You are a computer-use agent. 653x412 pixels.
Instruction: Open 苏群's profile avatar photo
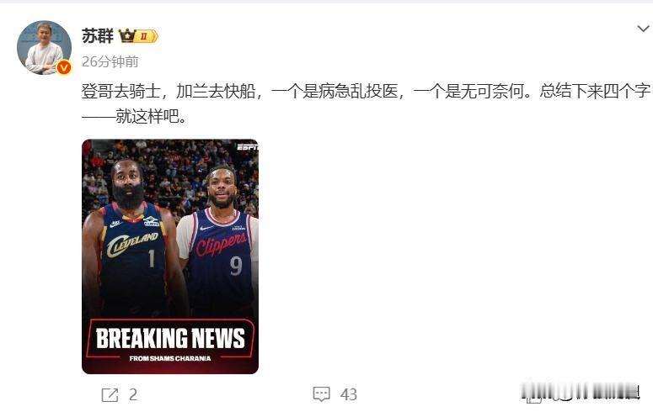(x=44, y=47)
